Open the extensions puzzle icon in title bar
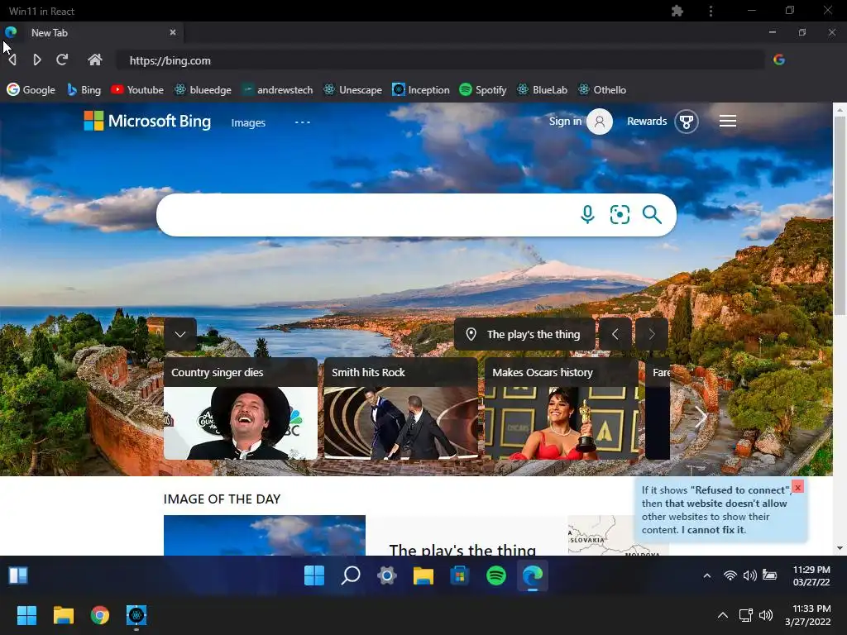The image size is (847, 635). tap(677, 11)
